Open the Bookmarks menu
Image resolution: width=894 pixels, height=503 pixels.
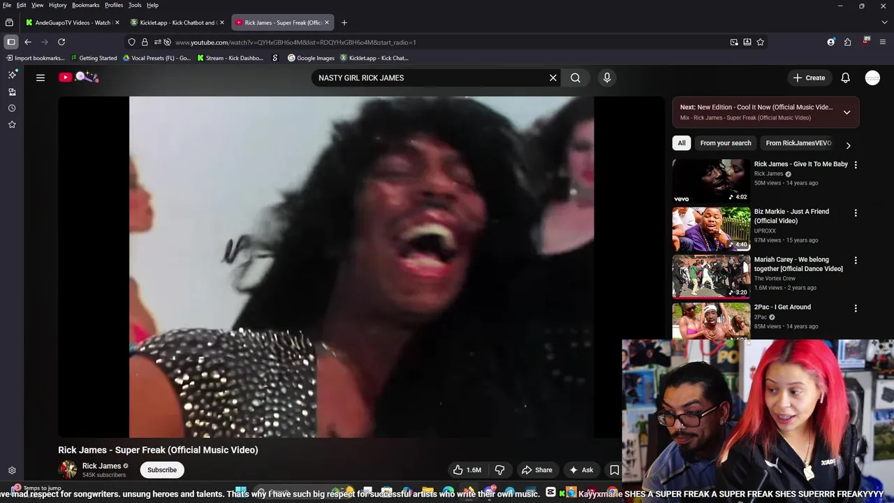(86, 5)
